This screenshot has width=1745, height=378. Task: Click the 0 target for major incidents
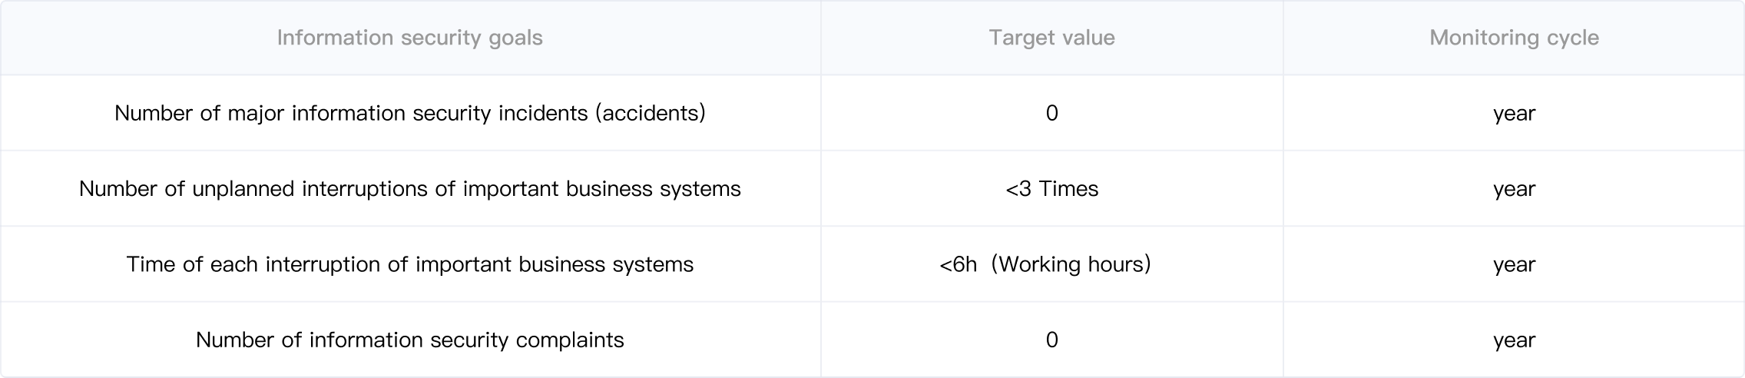1051,113
